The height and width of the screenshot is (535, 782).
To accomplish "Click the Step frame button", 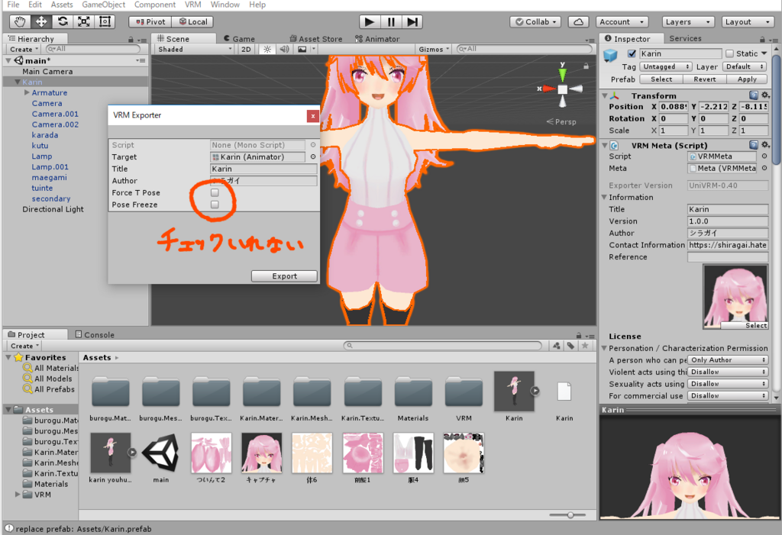I will tap(412, 22).
